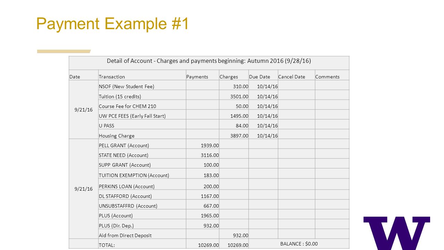The image size is (444, 250).
Task: Click the 'Housing Charge' transaction
Action: [117, 136]
